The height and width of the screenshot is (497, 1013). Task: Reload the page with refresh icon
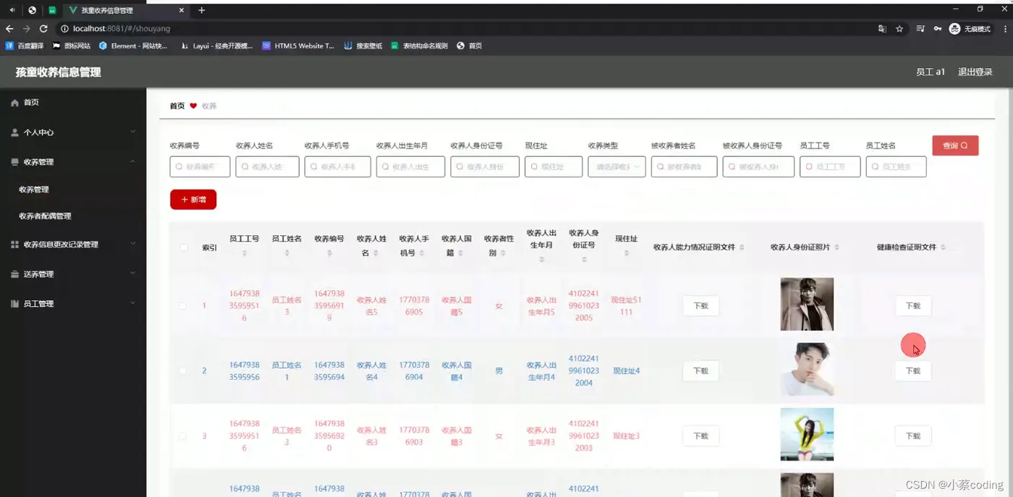[x=43, y=29]
